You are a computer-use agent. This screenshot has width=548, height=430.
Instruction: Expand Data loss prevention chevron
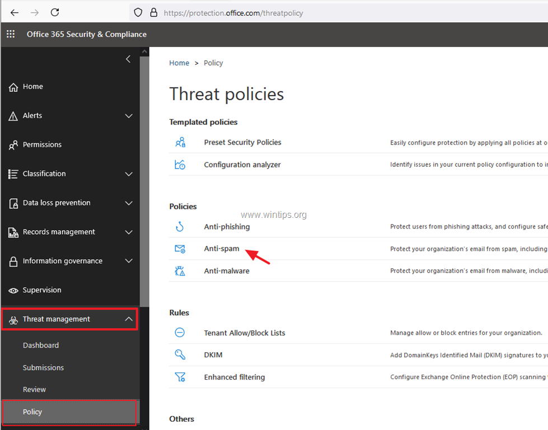(x=129, y=203)
